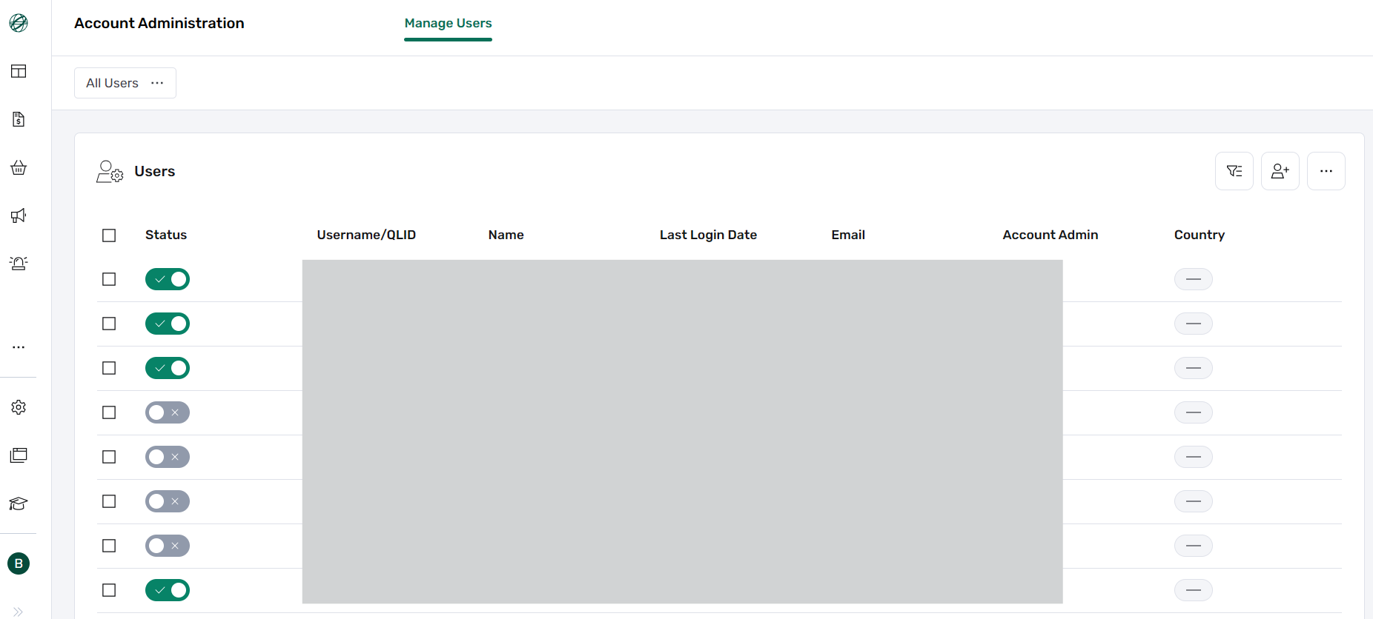Click the Users gear heading icon
The height and width of the screenshot is (619, 1373).
coord(110,172)
